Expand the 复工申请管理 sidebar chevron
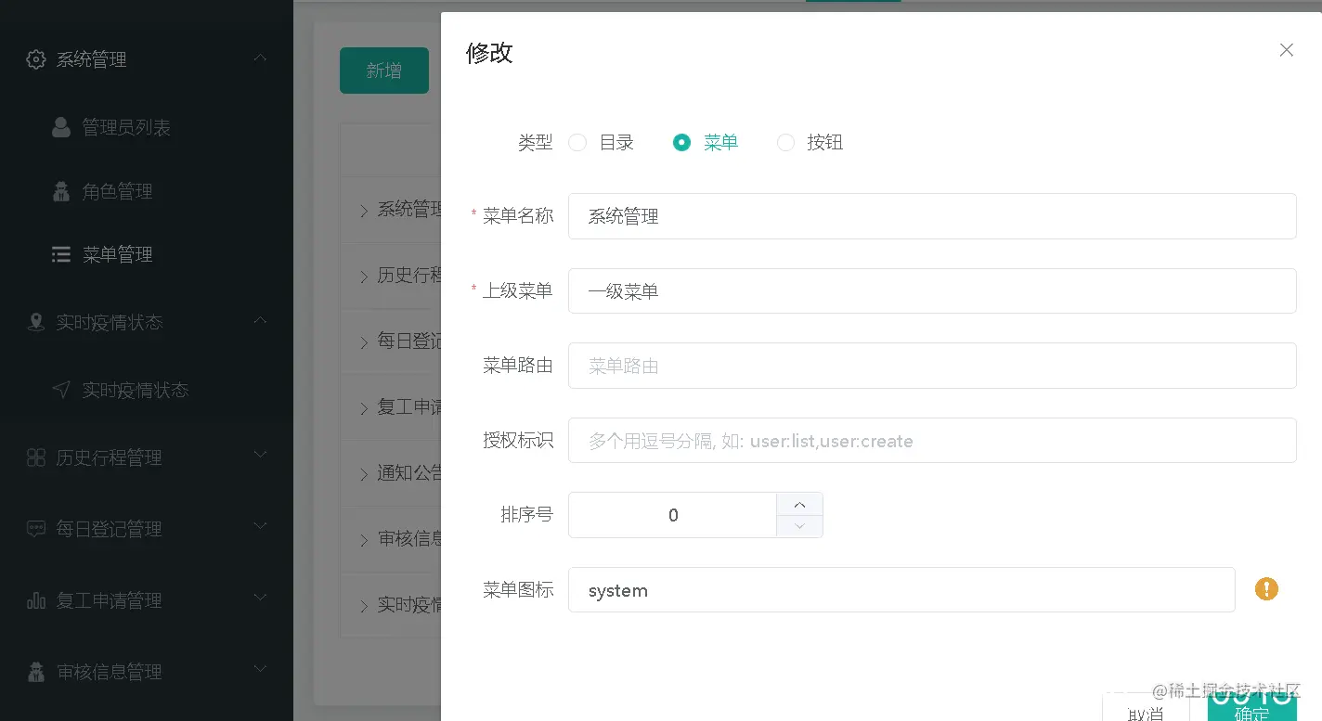 click(260, 598)
